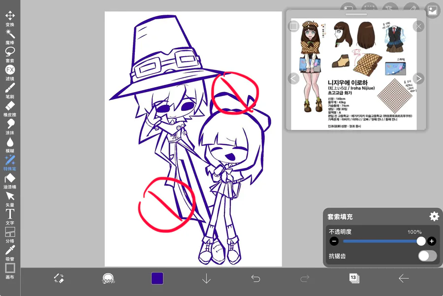Tap the 抗锯齿 label
The image size is (443, 296).
click(337, 256)
